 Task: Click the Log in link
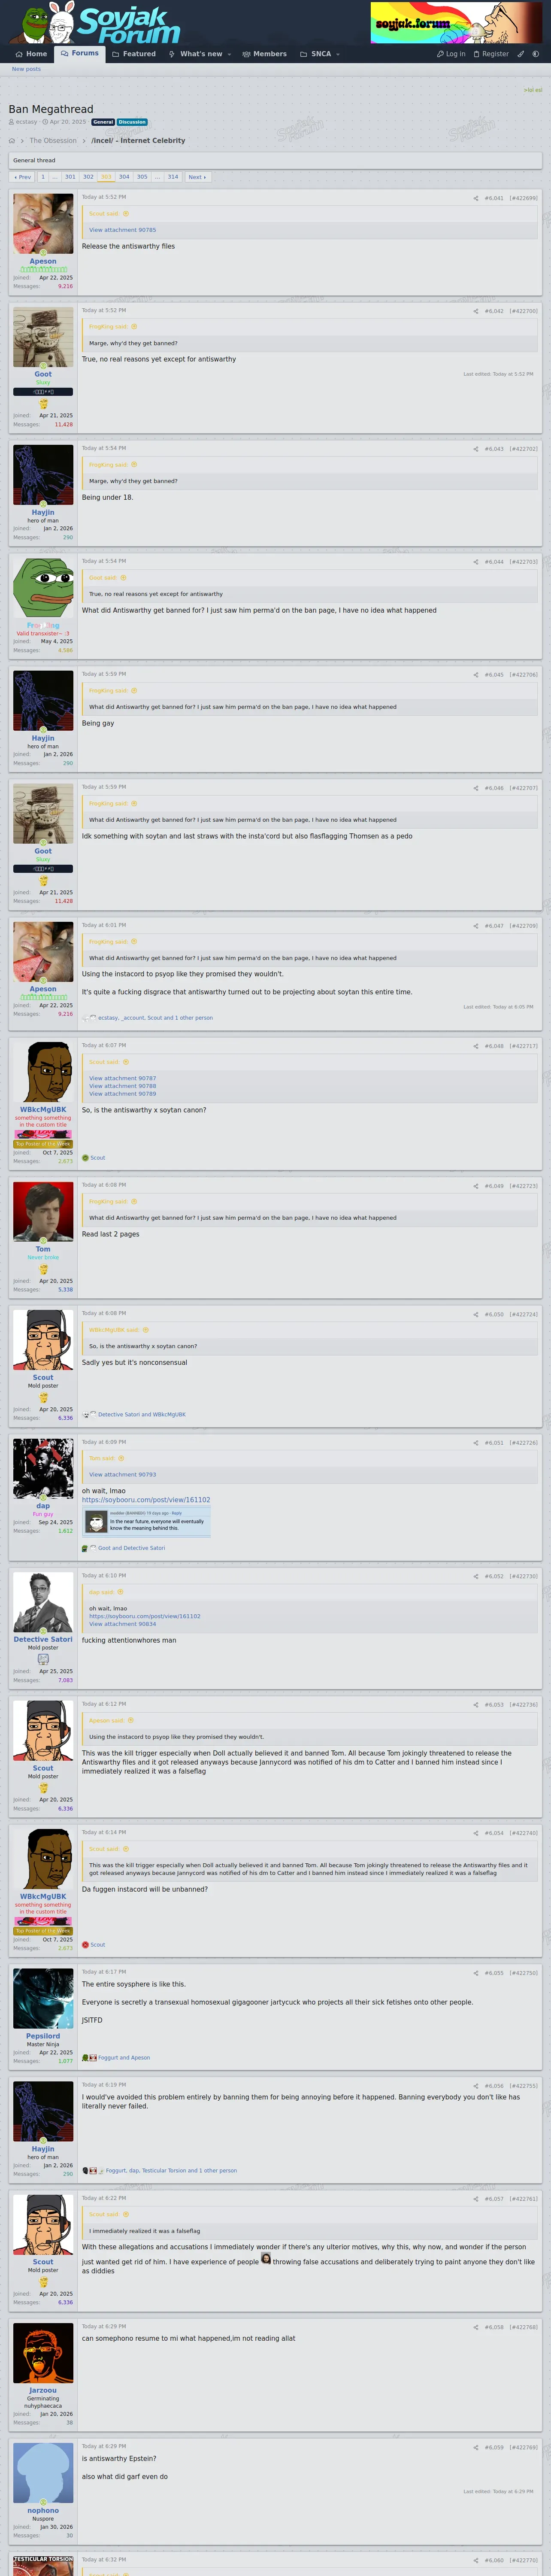[x=451, y=54]
